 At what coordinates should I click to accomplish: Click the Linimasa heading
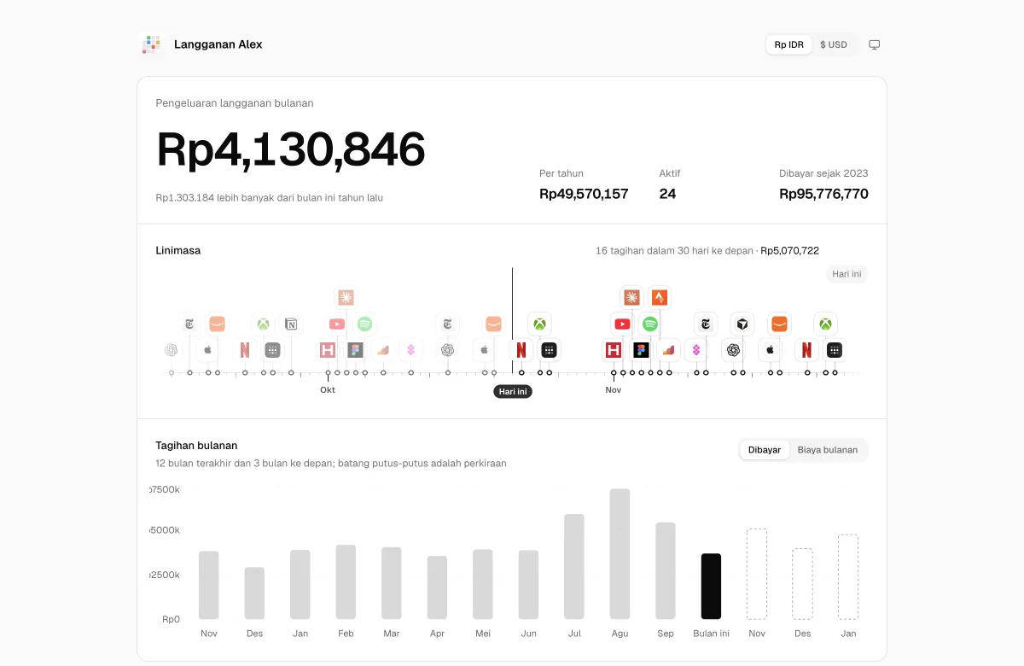[178, 250]
